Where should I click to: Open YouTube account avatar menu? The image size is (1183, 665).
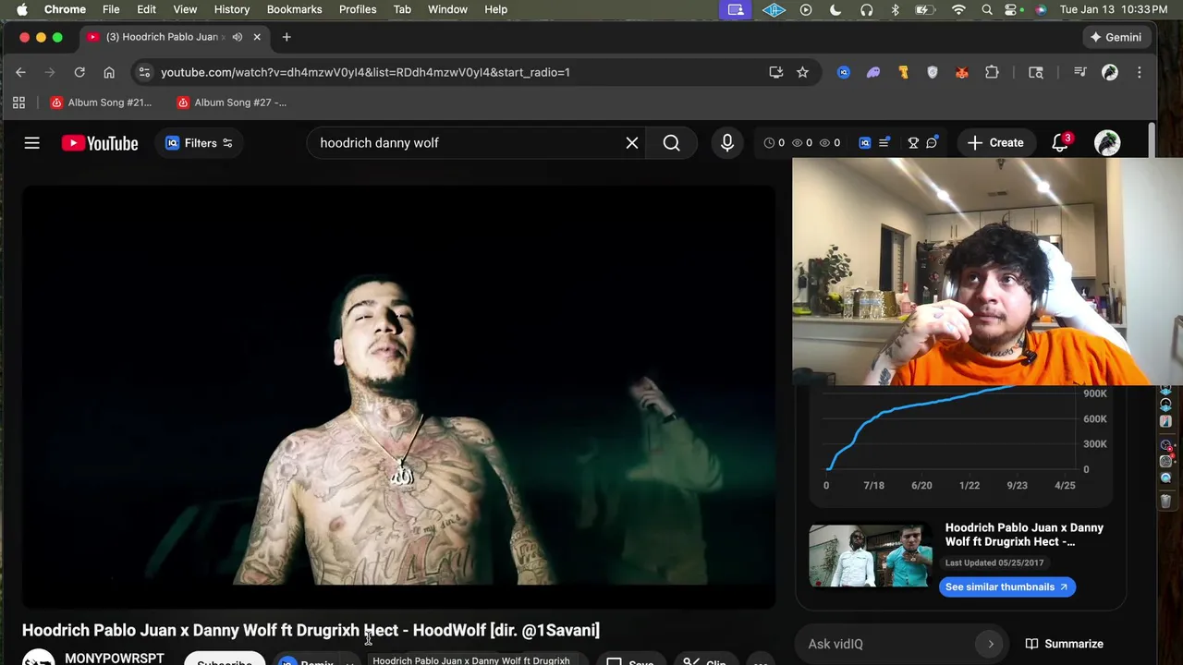[1107, 143]
